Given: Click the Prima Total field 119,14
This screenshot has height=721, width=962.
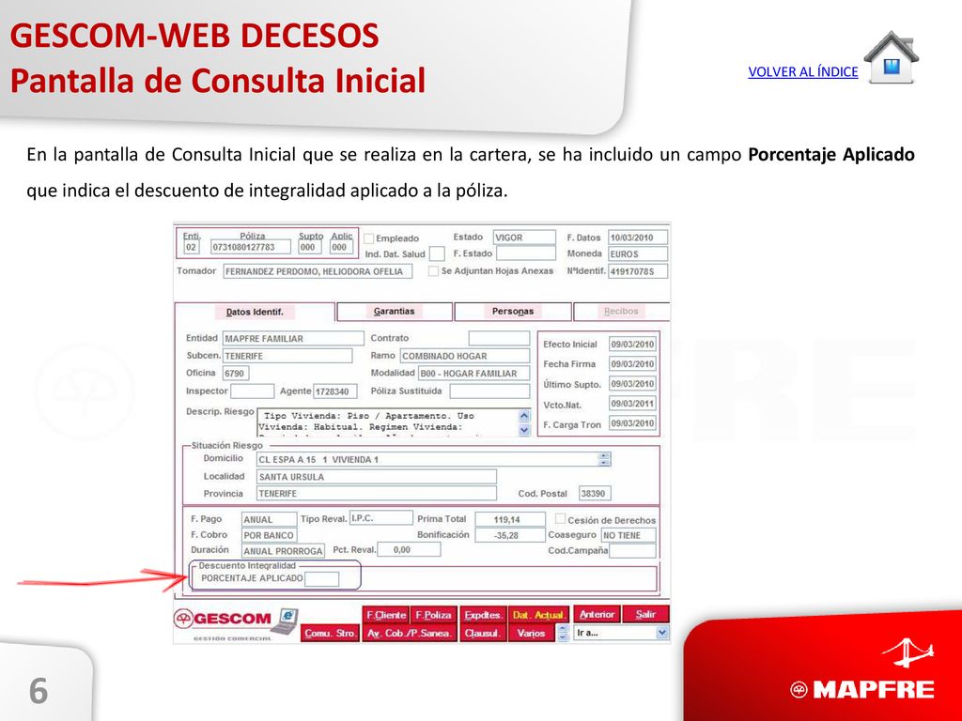Looking at the screenshot, I should [510, 519].
